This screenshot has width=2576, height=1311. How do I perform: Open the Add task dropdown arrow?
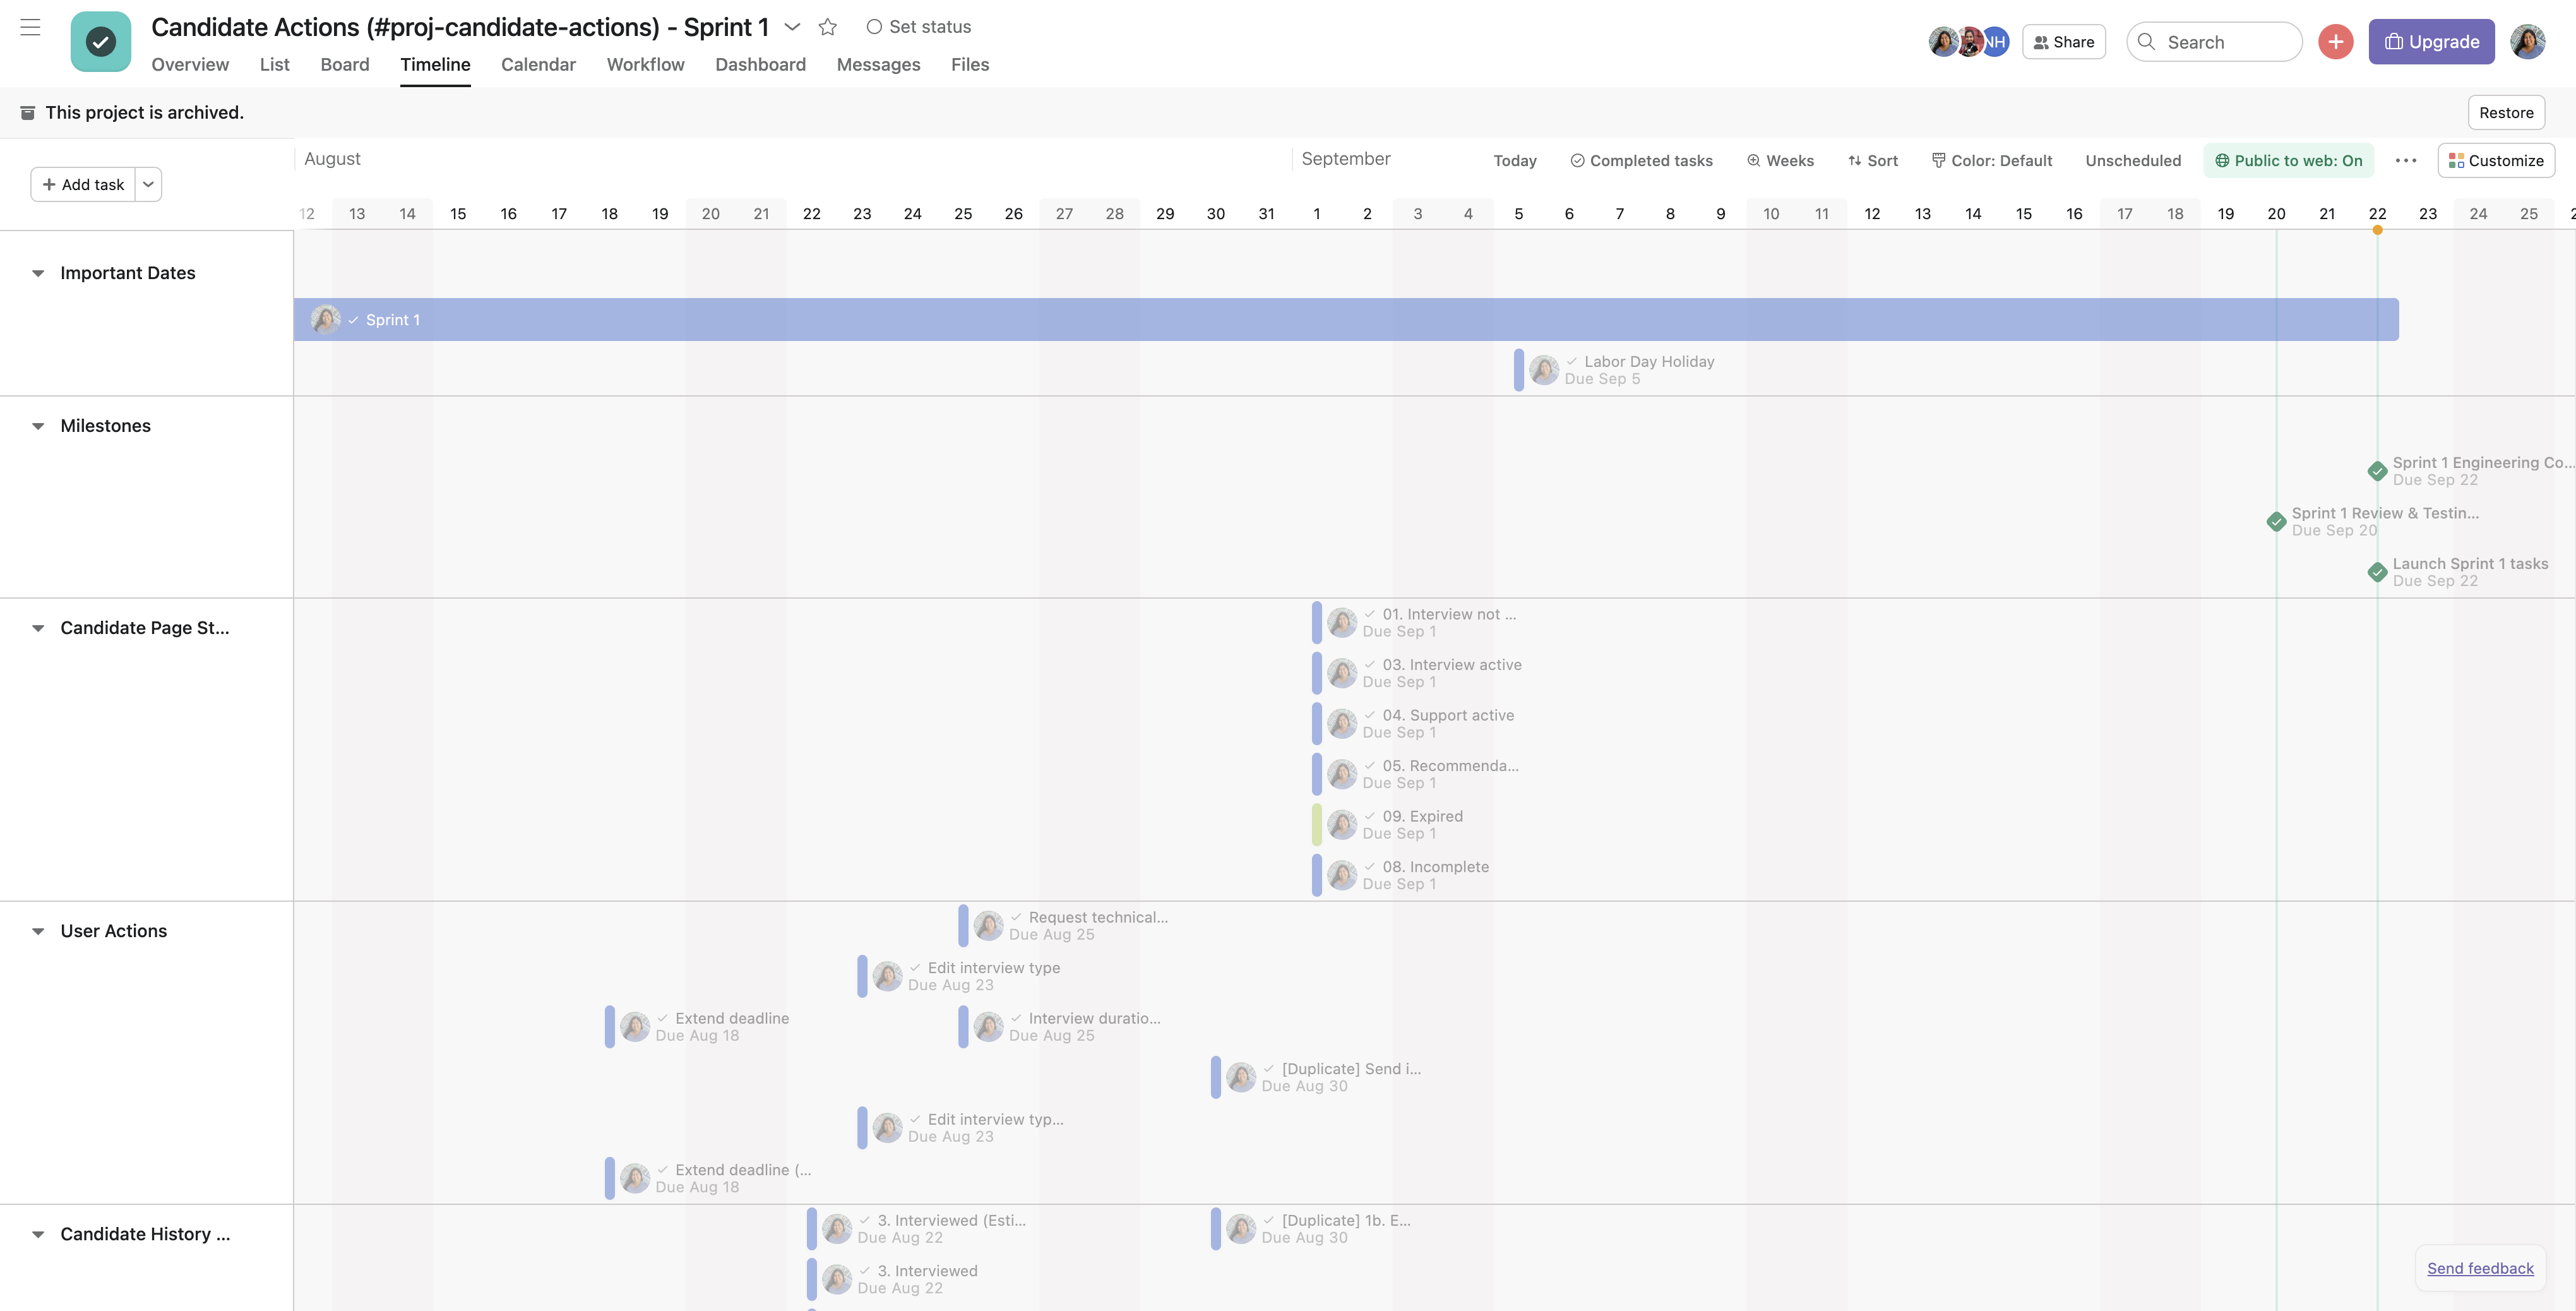click(148, 185)
